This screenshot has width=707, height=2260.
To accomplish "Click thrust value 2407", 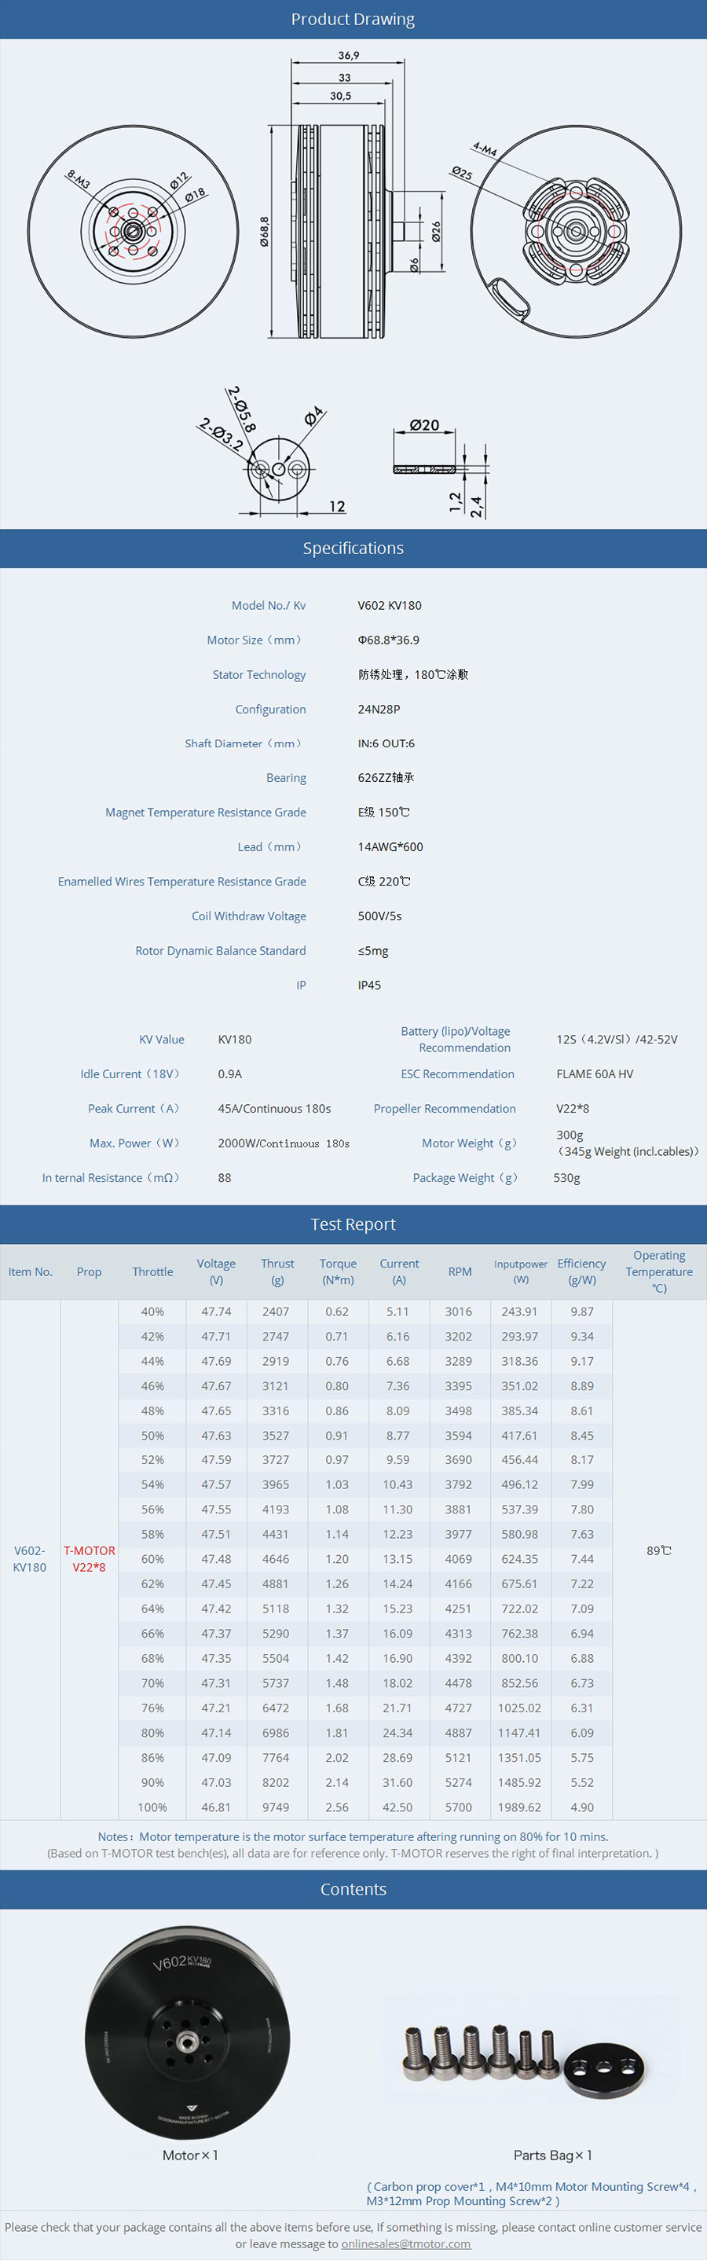I will [276, 1312].
